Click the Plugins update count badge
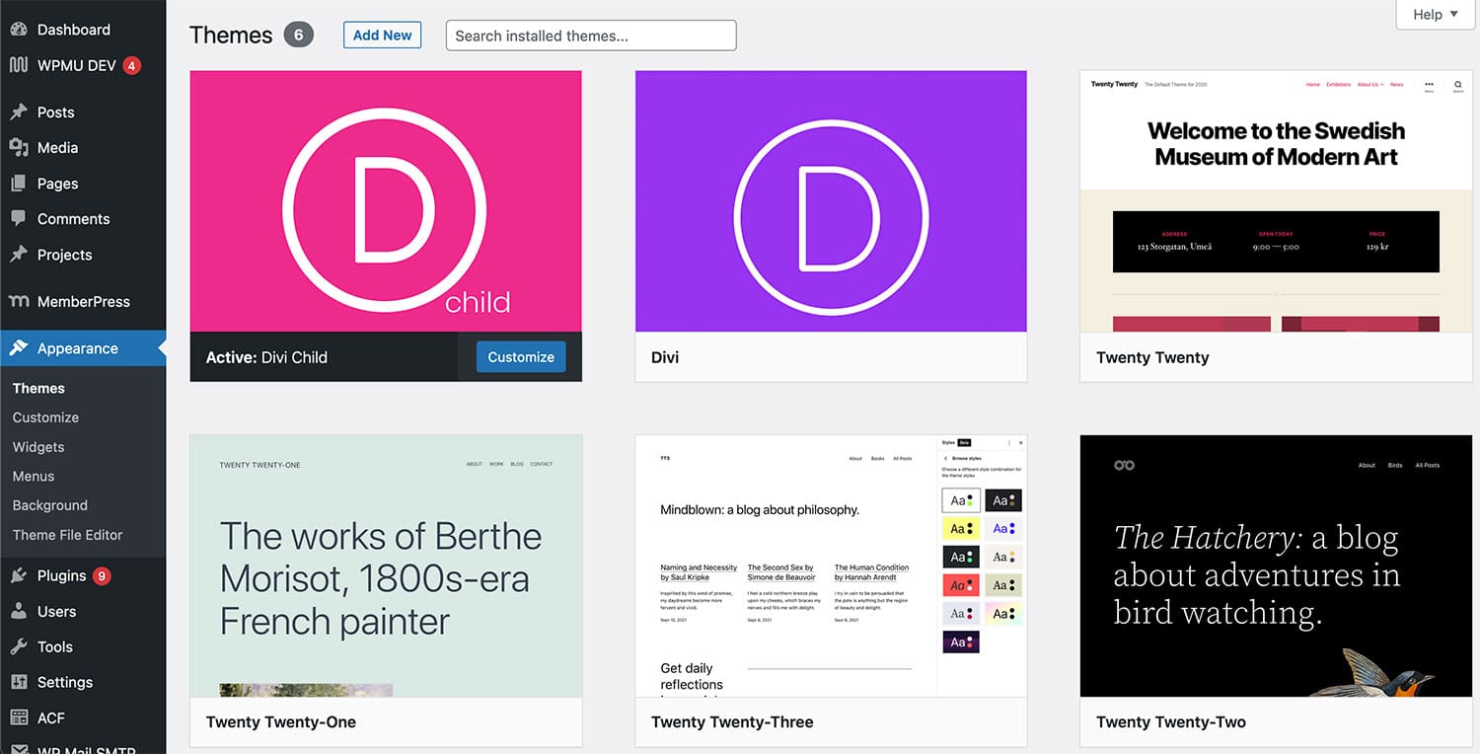 [102, 576]
